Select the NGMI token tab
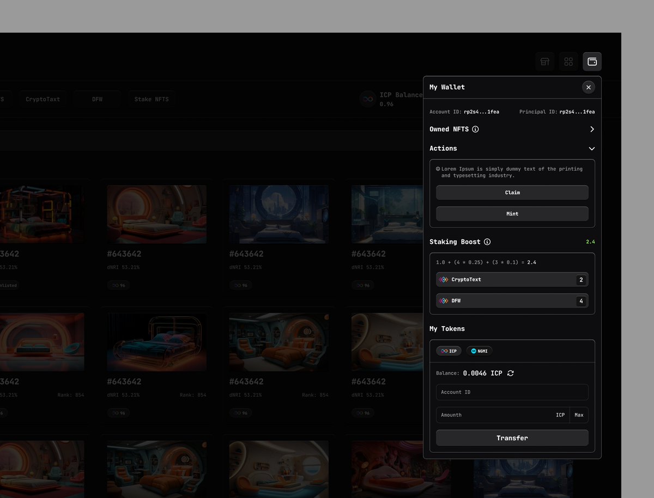 [479, 351]
